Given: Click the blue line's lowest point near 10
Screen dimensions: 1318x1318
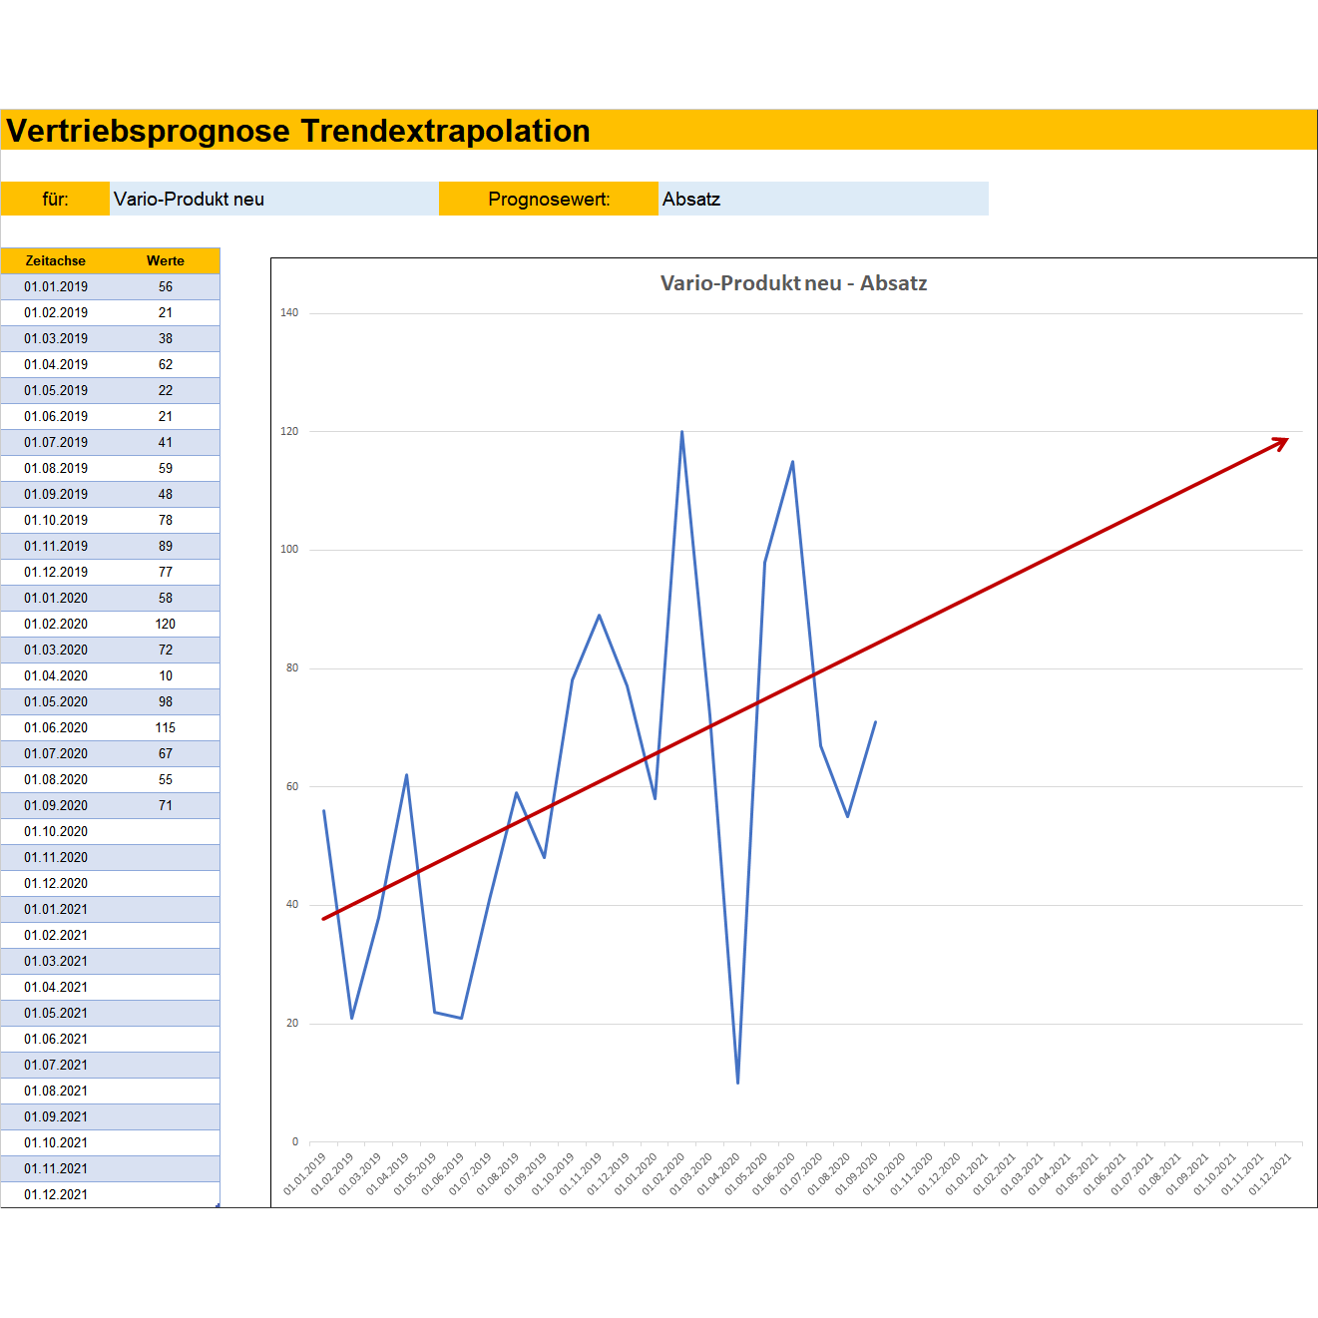Looking at the screenshot, I should click(737, 1082).
